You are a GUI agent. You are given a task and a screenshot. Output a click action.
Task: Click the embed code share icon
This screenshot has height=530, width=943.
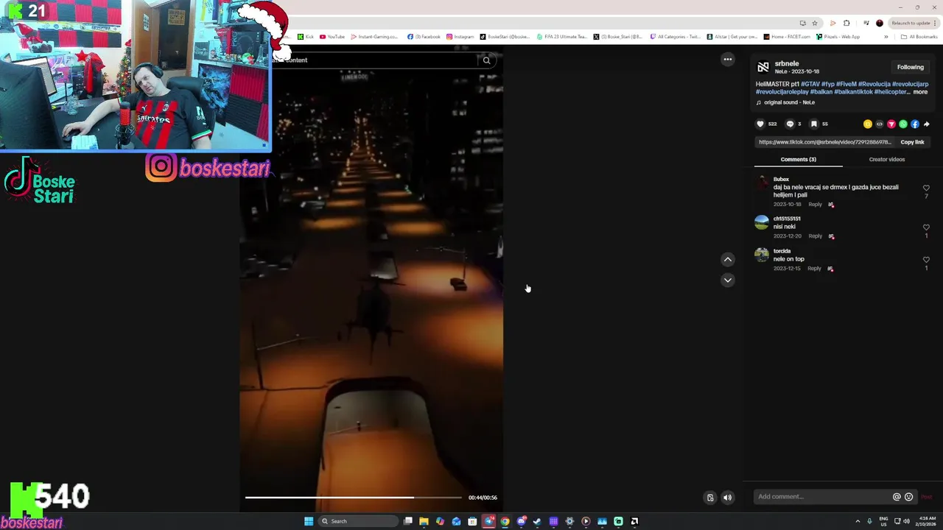click(x=879, y=124)
